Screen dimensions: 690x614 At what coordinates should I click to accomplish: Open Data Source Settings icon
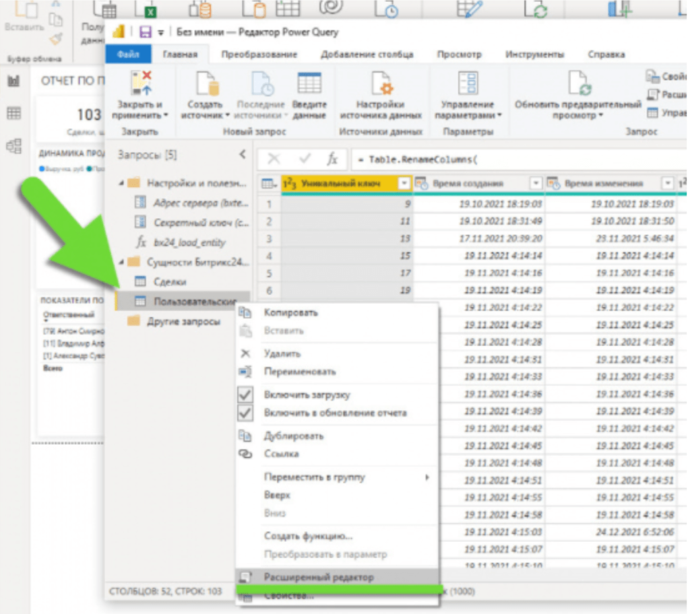pyautogui.click(x=380, y=84)
